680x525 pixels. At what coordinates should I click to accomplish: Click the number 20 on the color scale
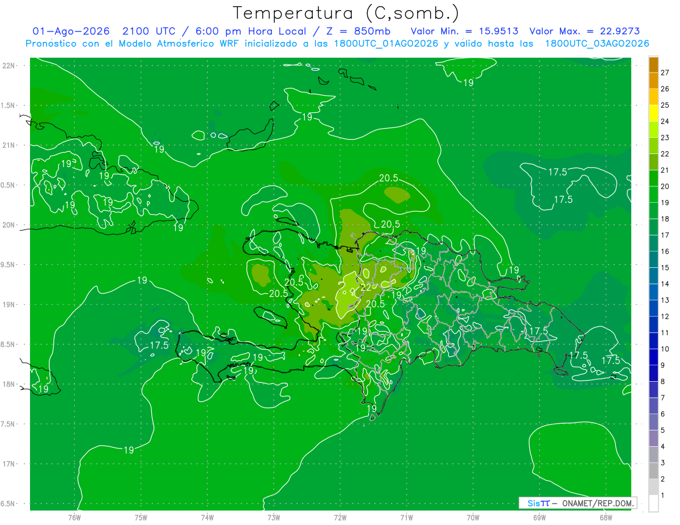point(665,186)
